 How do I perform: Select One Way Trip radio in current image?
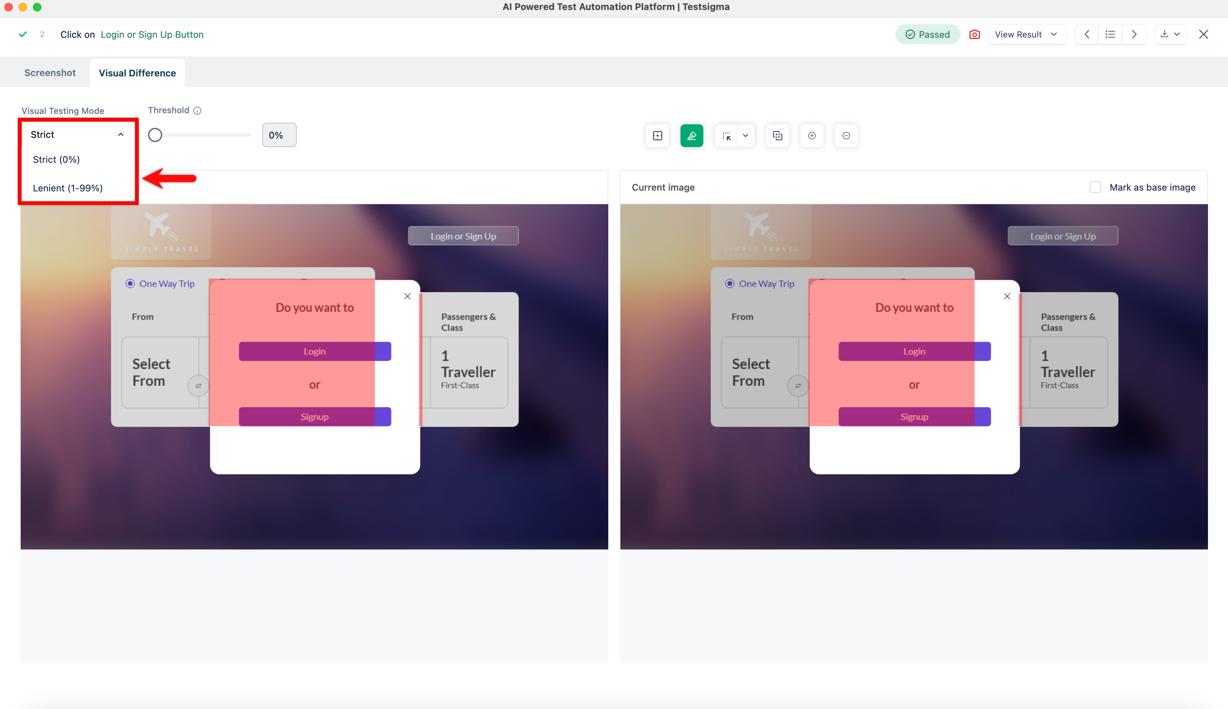pos(730,283)
